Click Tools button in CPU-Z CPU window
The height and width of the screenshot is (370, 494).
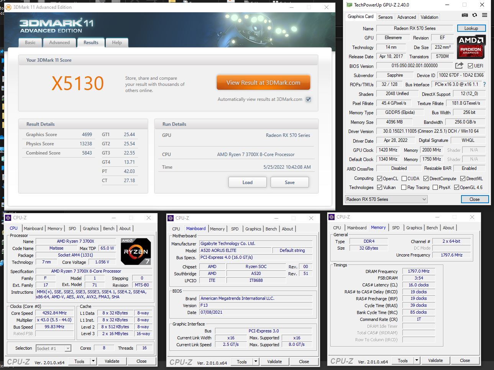(x=79, y=361)
